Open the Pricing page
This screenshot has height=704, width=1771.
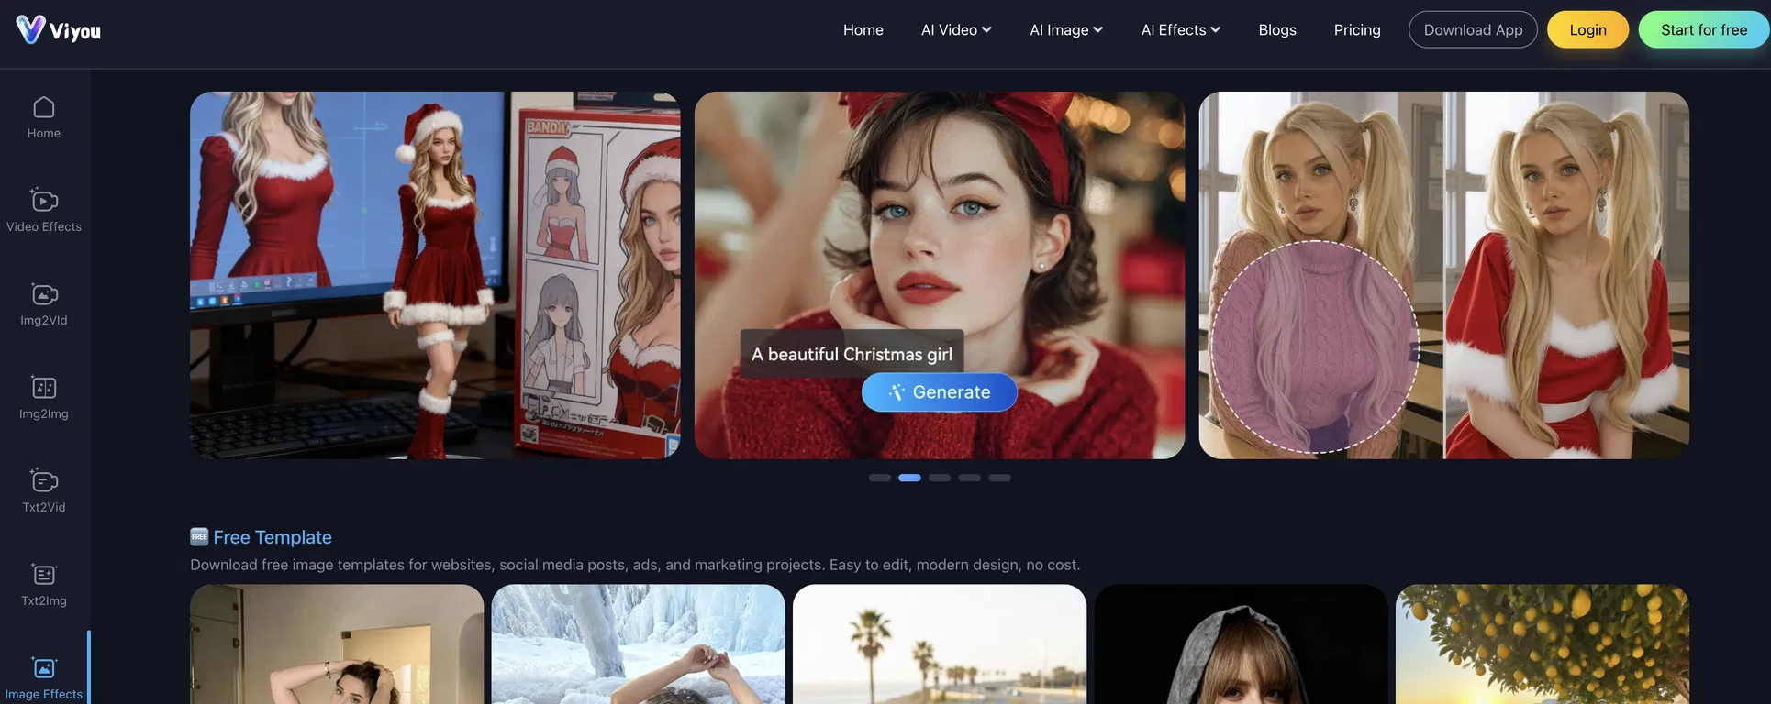[1356, 30]
